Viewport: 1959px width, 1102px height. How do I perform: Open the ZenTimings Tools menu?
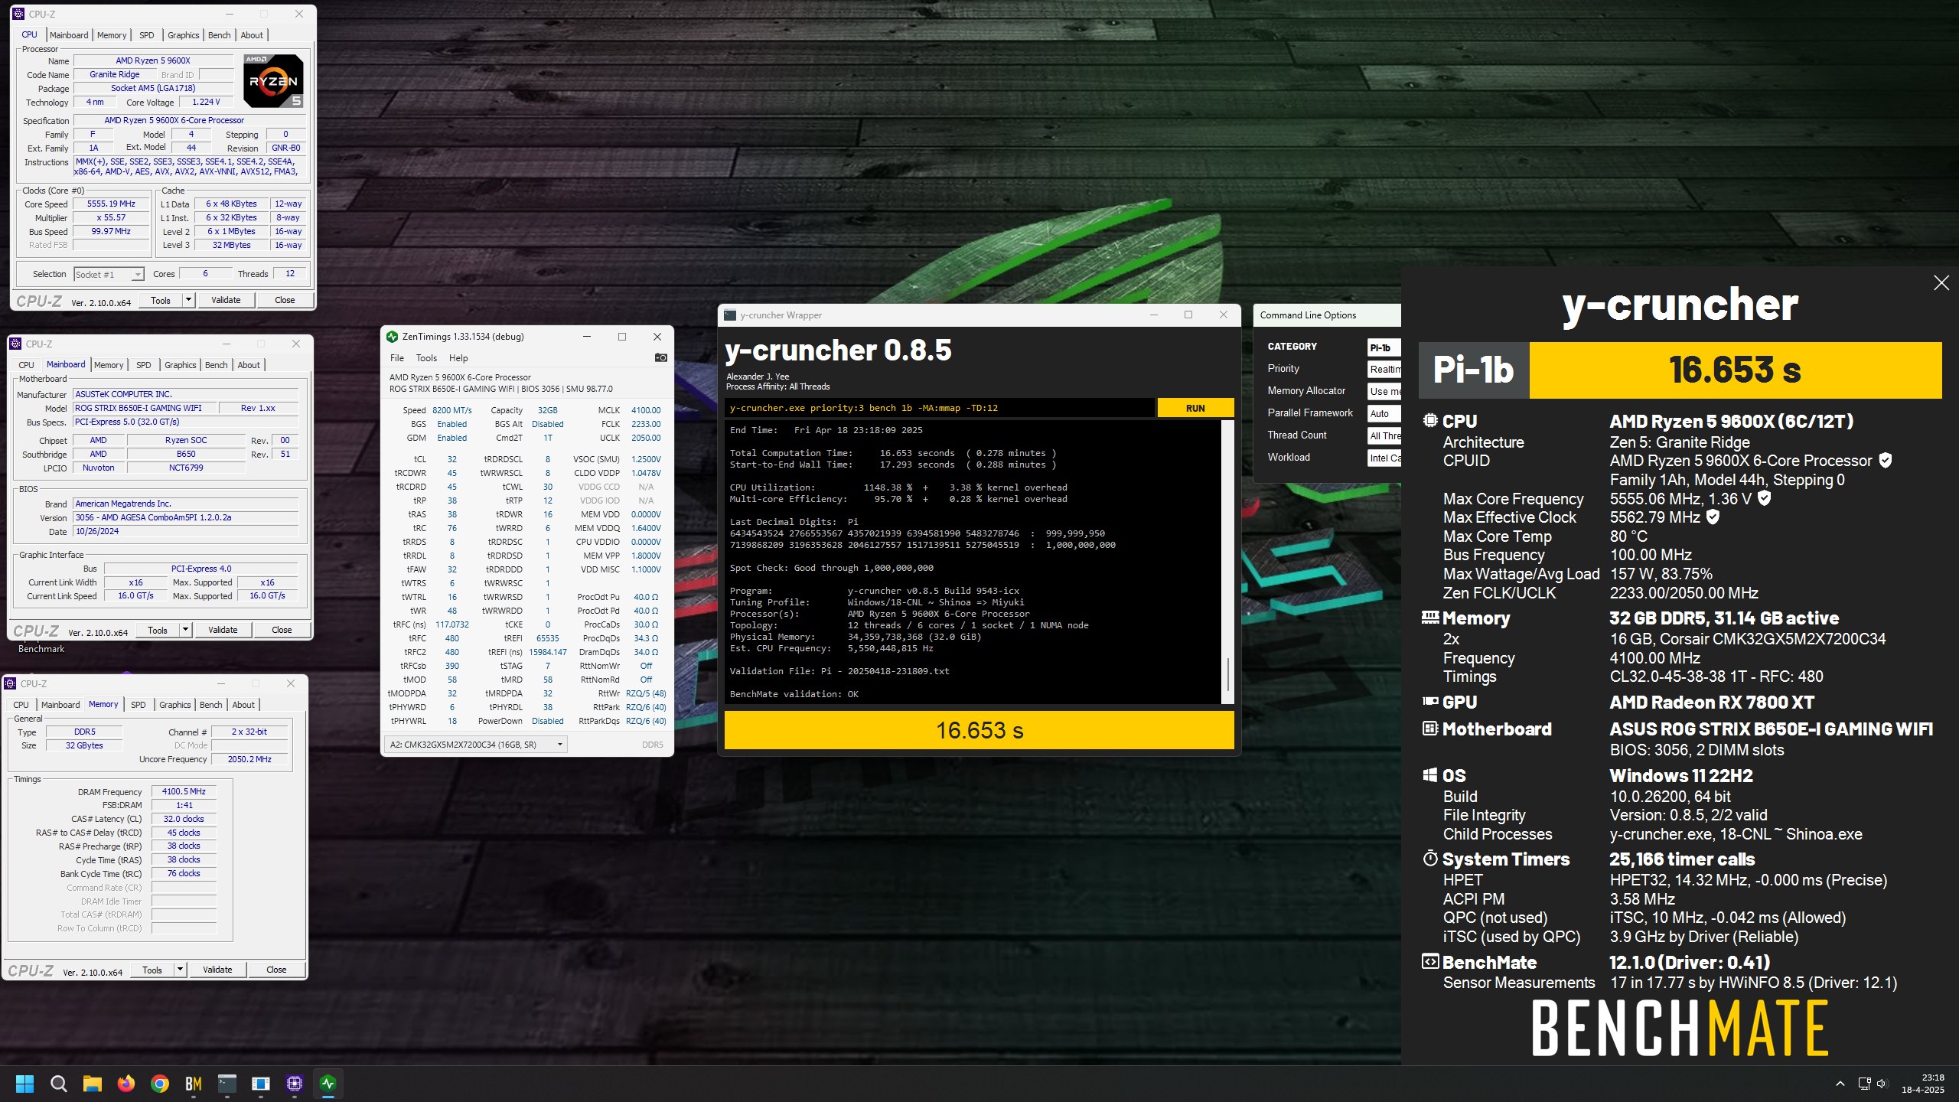point(426,358)
